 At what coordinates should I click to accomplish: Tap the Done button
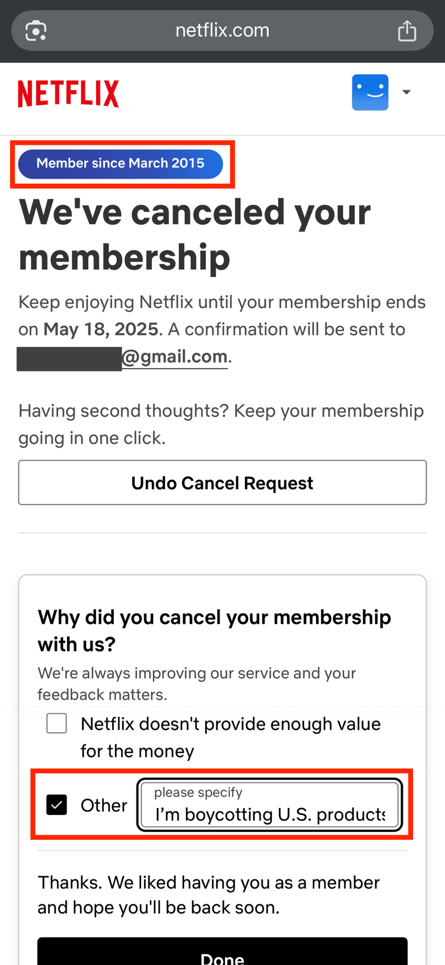(223, 951)
